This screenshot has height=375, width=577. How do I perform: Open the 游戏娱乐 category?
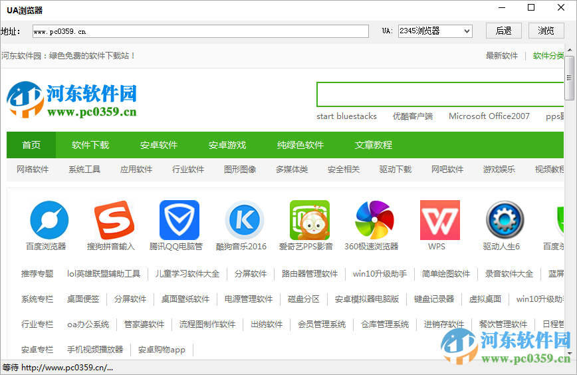point(499,170)
